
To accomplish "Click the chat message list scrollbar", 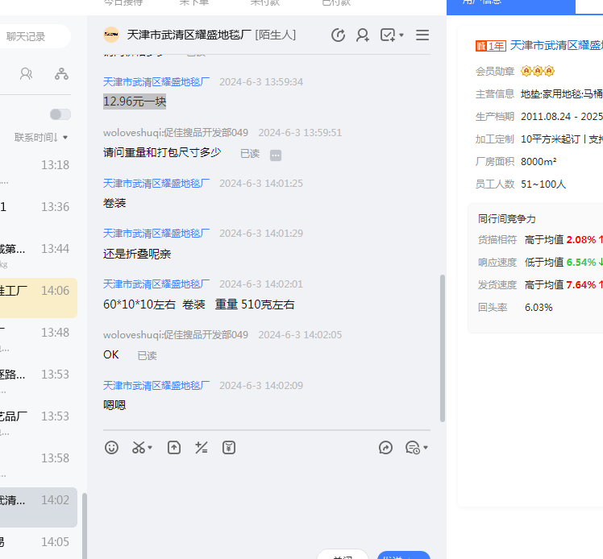I will 442,346.
